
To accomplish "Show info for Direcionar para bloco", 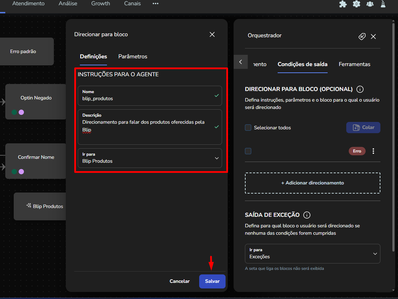I will (x=360, y=89).
